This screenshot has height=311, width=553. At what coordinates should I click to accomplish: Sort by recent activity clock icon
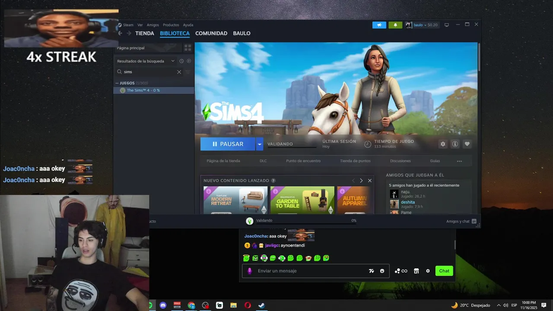[181, 61]
